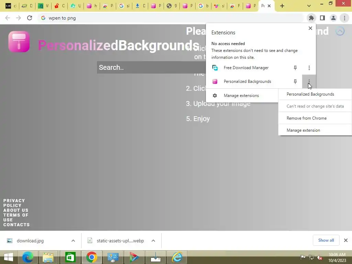This screenshot has width=352, height=264.
Task: Close the Extensions popup with X
Action: click(x=310, y=28)
